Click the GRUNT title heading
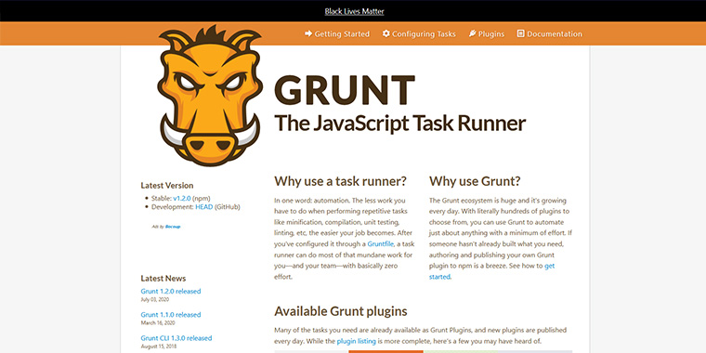Screen dimensions: 706x353 [345, 90]
